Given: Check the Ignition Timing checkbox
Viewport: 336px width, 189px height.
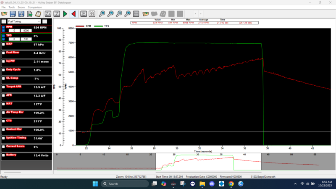Looking at the screenshot, I should [x=4, y=138].
